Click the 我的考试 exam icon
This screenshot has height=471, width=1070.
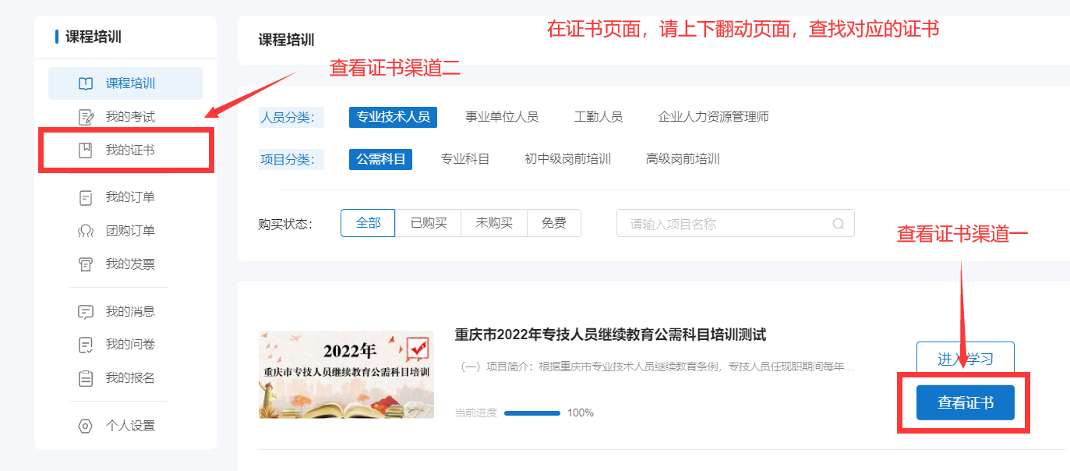tap(86, 117)
